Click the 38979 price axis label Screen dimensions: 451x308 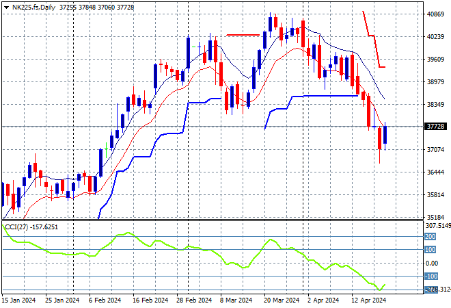[x=435, y=82]
